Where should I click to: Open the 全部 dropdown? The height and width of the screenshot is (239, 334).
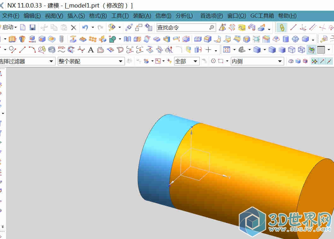coord(187,61)
